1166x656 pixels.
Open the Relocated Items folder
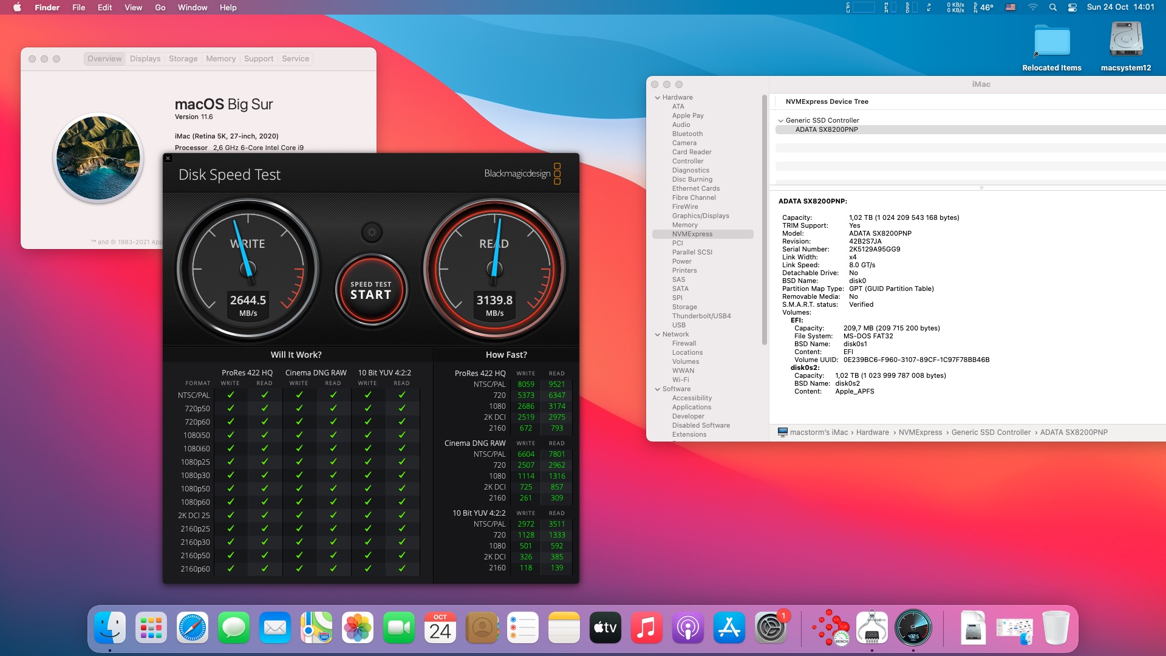coord(1052,40)
